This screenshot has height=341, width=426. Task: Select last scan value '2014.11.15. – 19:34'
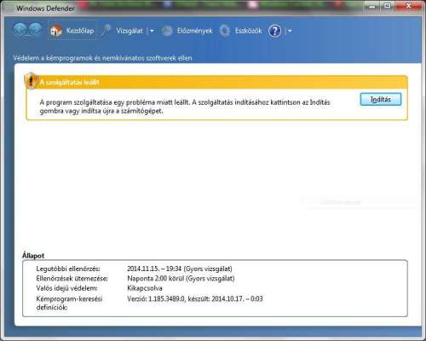click(x=154, y=269)
